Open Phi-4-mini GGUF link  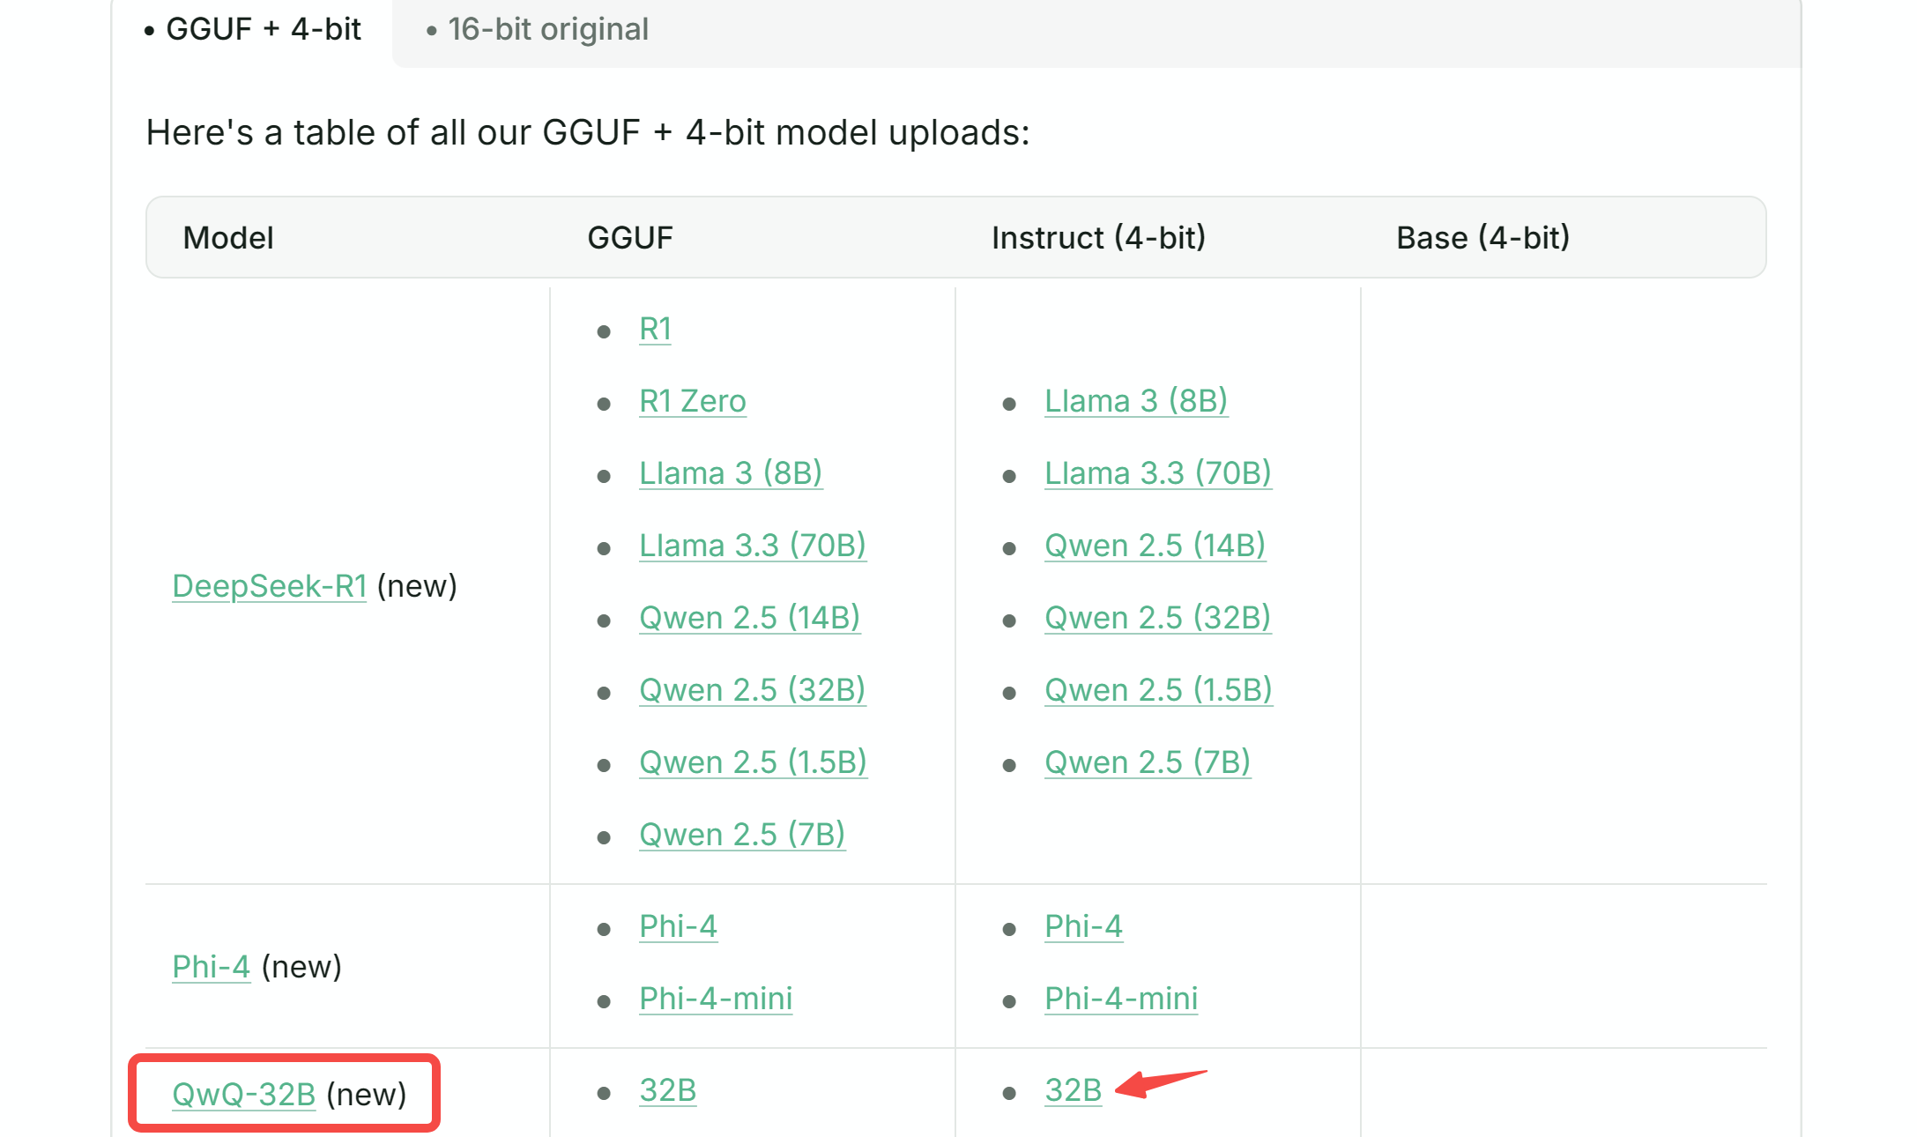pyautogui.click(x=715, y=999)
